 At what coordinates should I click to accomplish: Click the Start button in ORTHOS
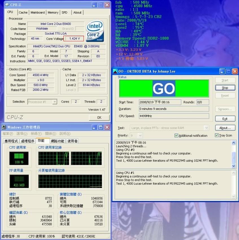pos(225,80)
